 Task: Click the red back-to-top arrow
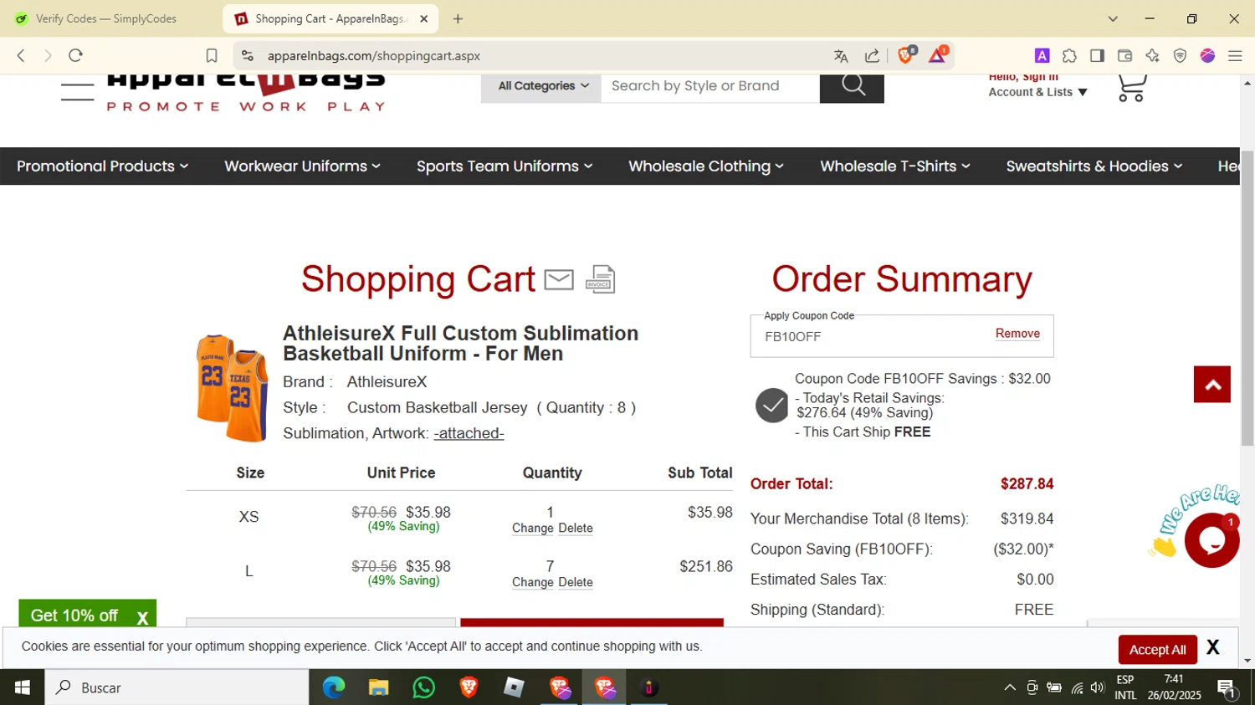pos(1212,385)
